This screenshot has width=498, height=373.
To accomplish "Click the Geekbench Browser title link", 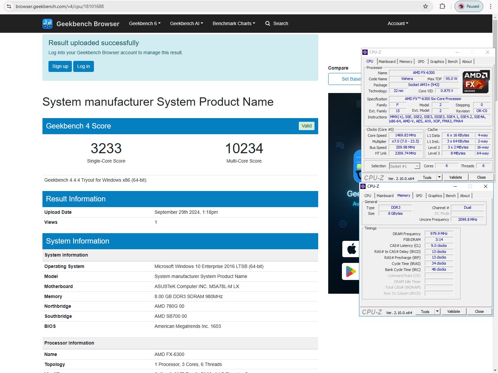I will click(x=88, y=24).
